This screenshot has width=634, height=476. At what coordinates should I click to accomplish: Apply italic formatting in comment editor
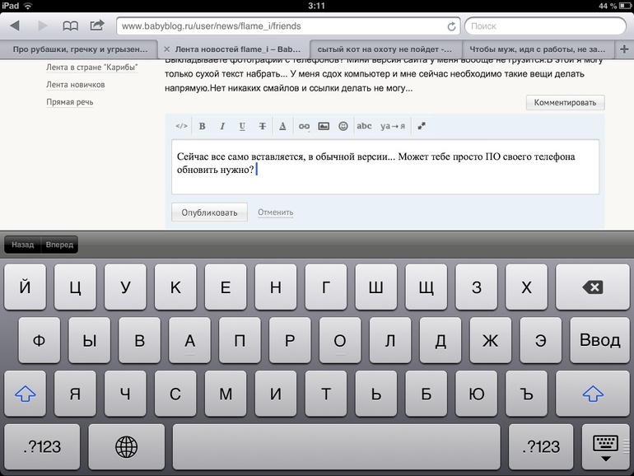pyautogui.click(x=222, y=126)
